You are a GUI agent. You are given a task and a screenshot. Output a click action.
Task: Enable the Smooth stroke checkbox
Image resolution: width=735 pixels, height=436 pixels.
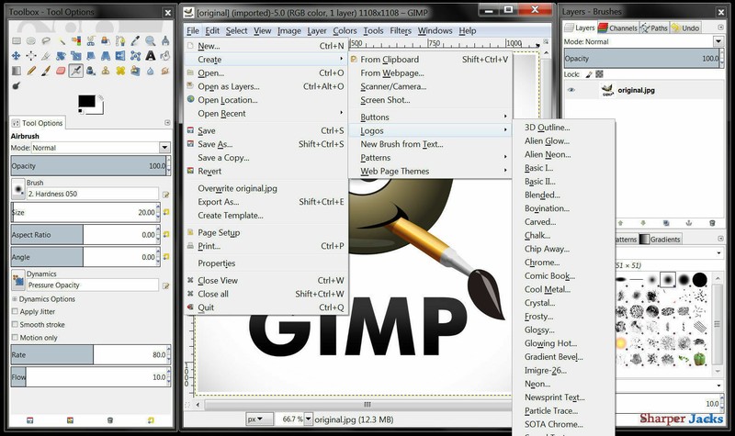pyautogui.click(x=15, y=324)
